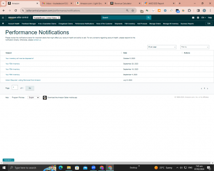The width and height of the screenshot is (214, 171).
Task: Open Microsoft Store from the taskbar
Action: pos(77,168)
